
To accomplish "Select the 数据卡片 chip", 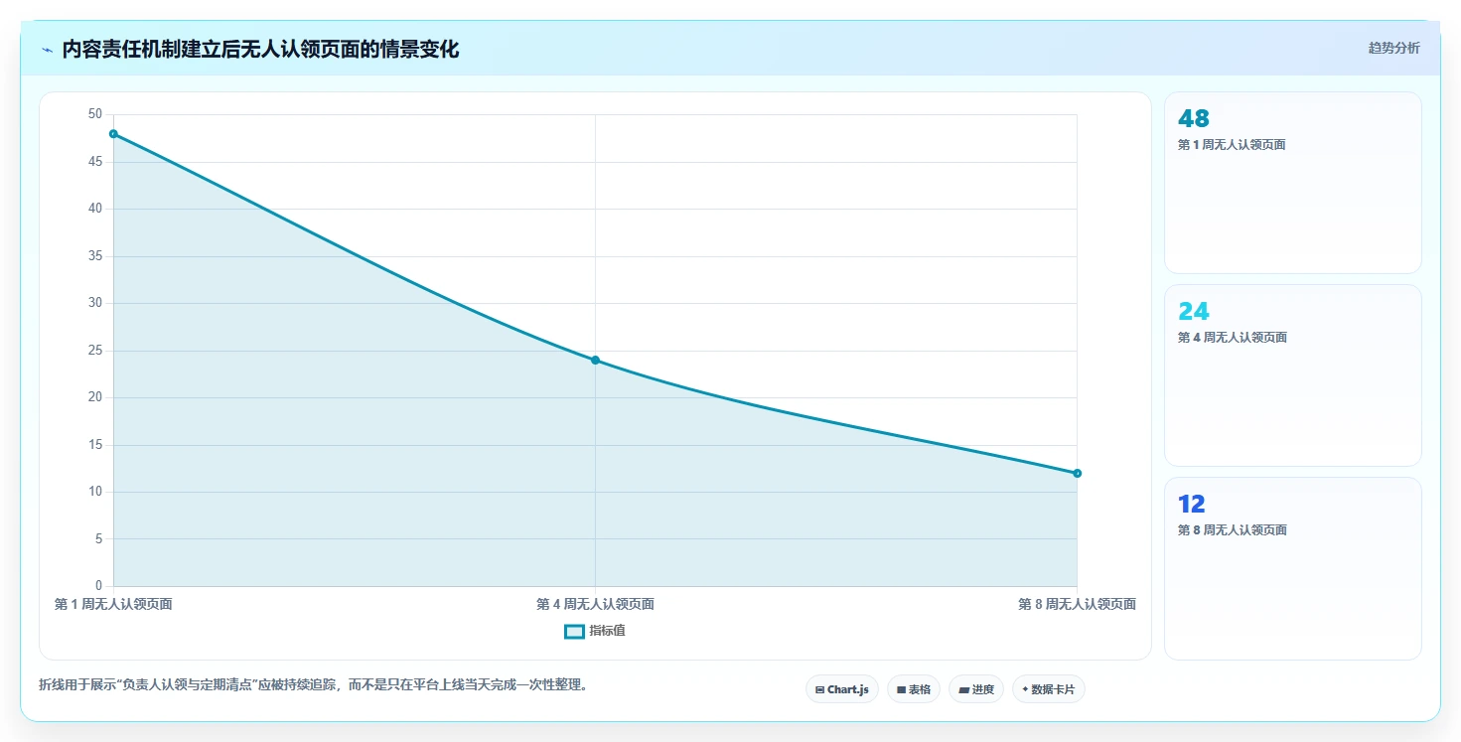I will pyautogui.click(x=1049, y=689).
